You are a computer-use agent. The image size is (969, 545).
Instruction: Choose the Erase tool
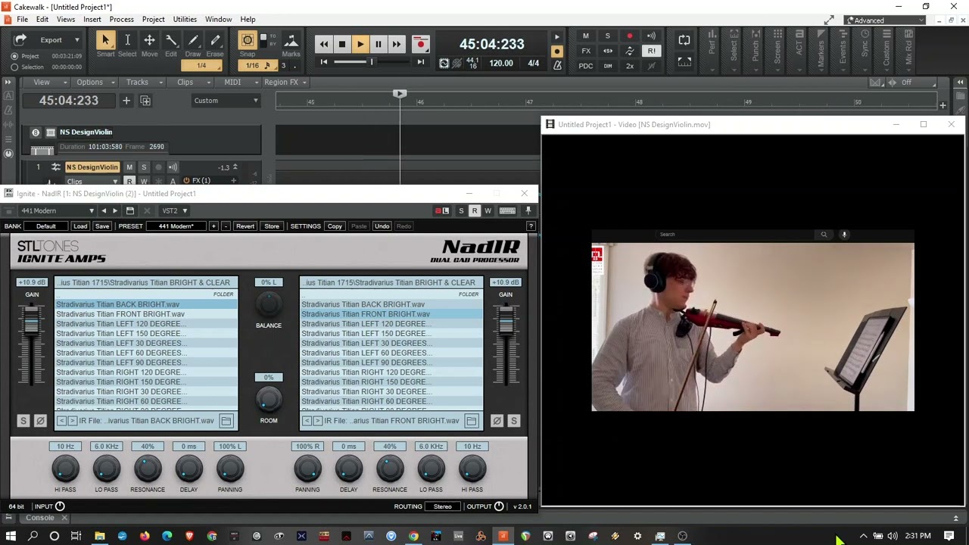215,42
